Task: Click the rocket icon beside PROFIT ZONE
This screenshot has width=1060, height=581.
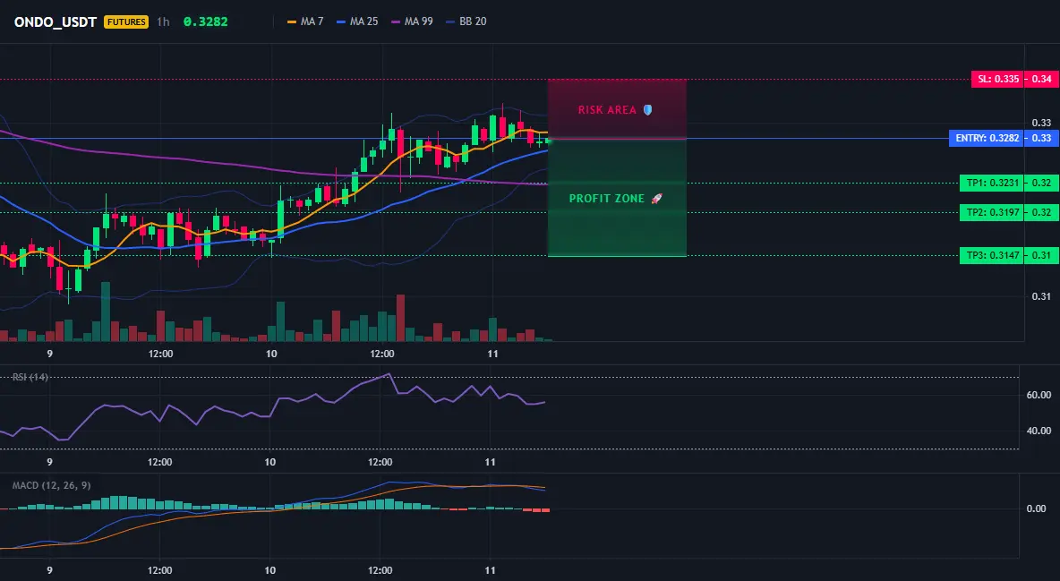Action: click(657, 199)
